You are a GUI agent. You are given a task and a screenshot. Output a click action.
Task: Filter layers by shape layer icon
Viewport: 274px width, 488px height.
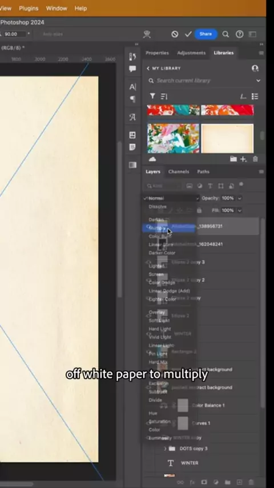pos(221,186)
